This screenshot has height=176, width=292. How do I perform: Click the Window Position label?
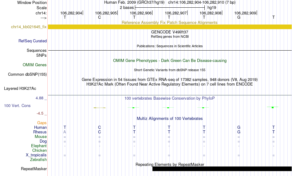[32, 2]
